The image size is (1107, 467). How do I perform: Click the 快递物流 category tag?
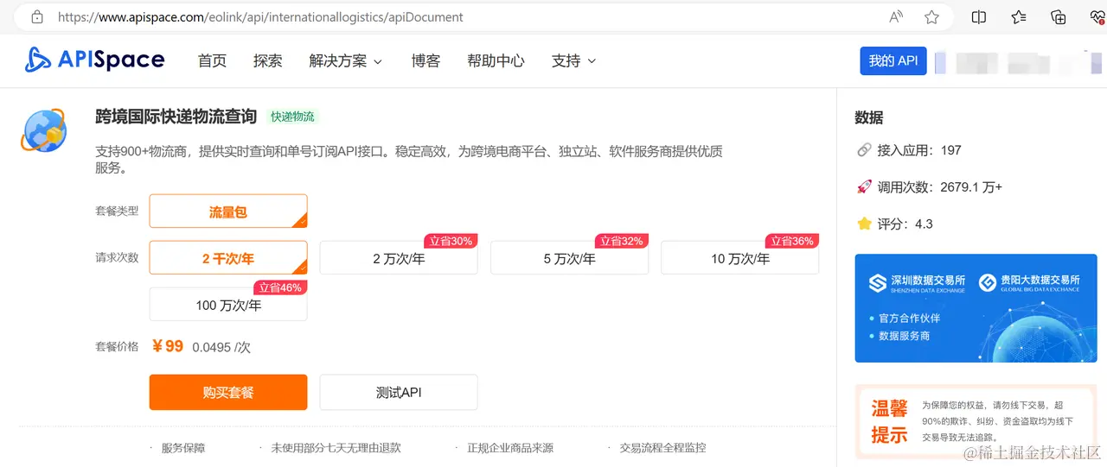click(292, 117)
